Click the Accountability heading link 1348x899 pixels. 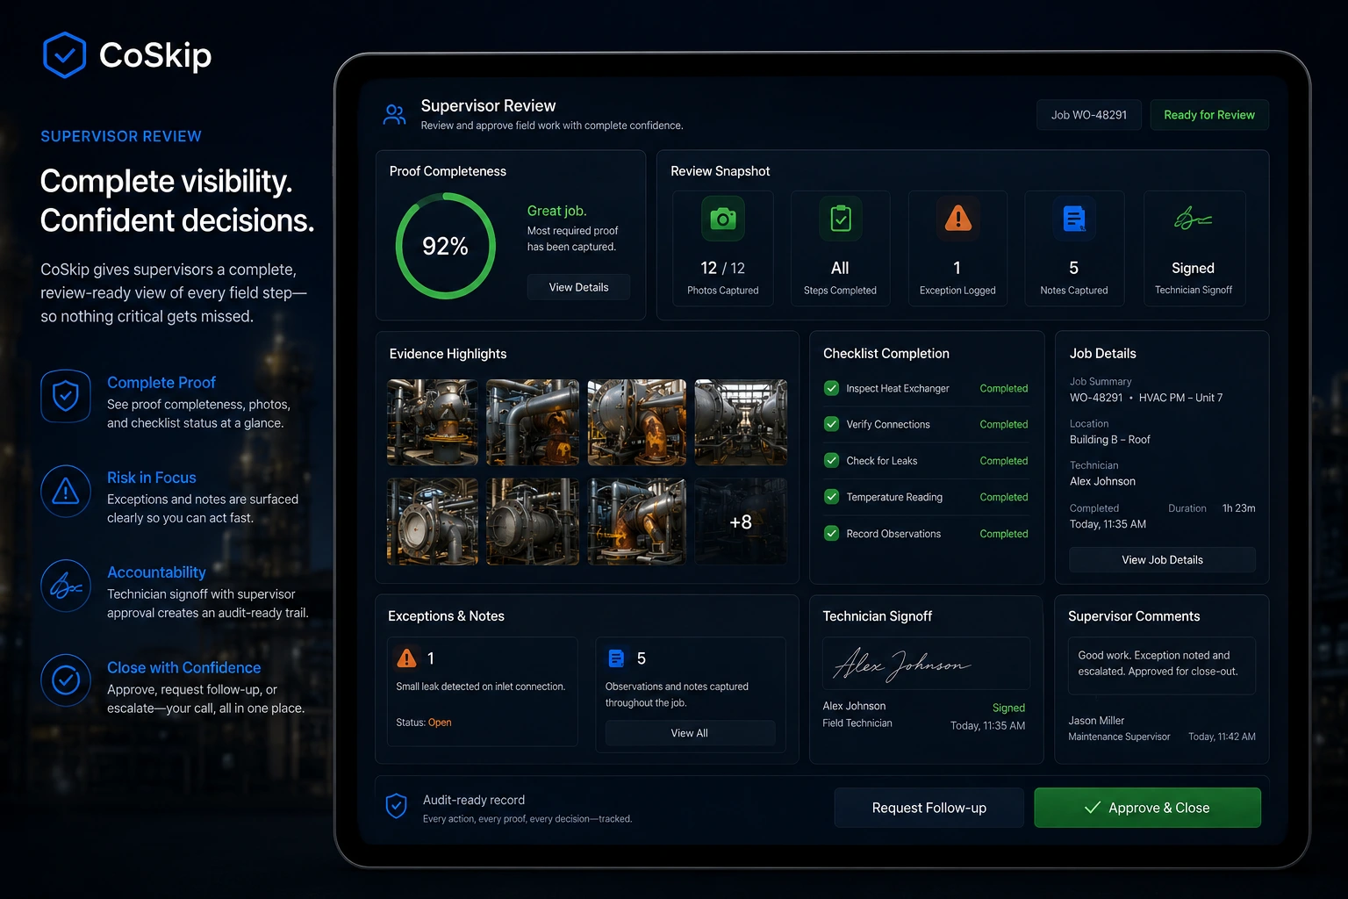point(156,572)
